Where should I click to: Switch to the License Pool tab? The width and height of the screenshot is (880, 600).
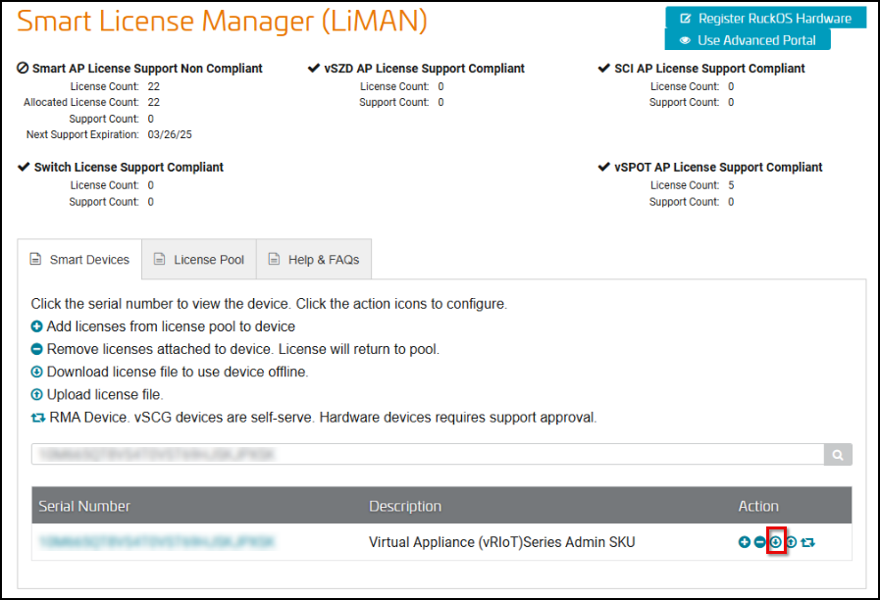199,260
